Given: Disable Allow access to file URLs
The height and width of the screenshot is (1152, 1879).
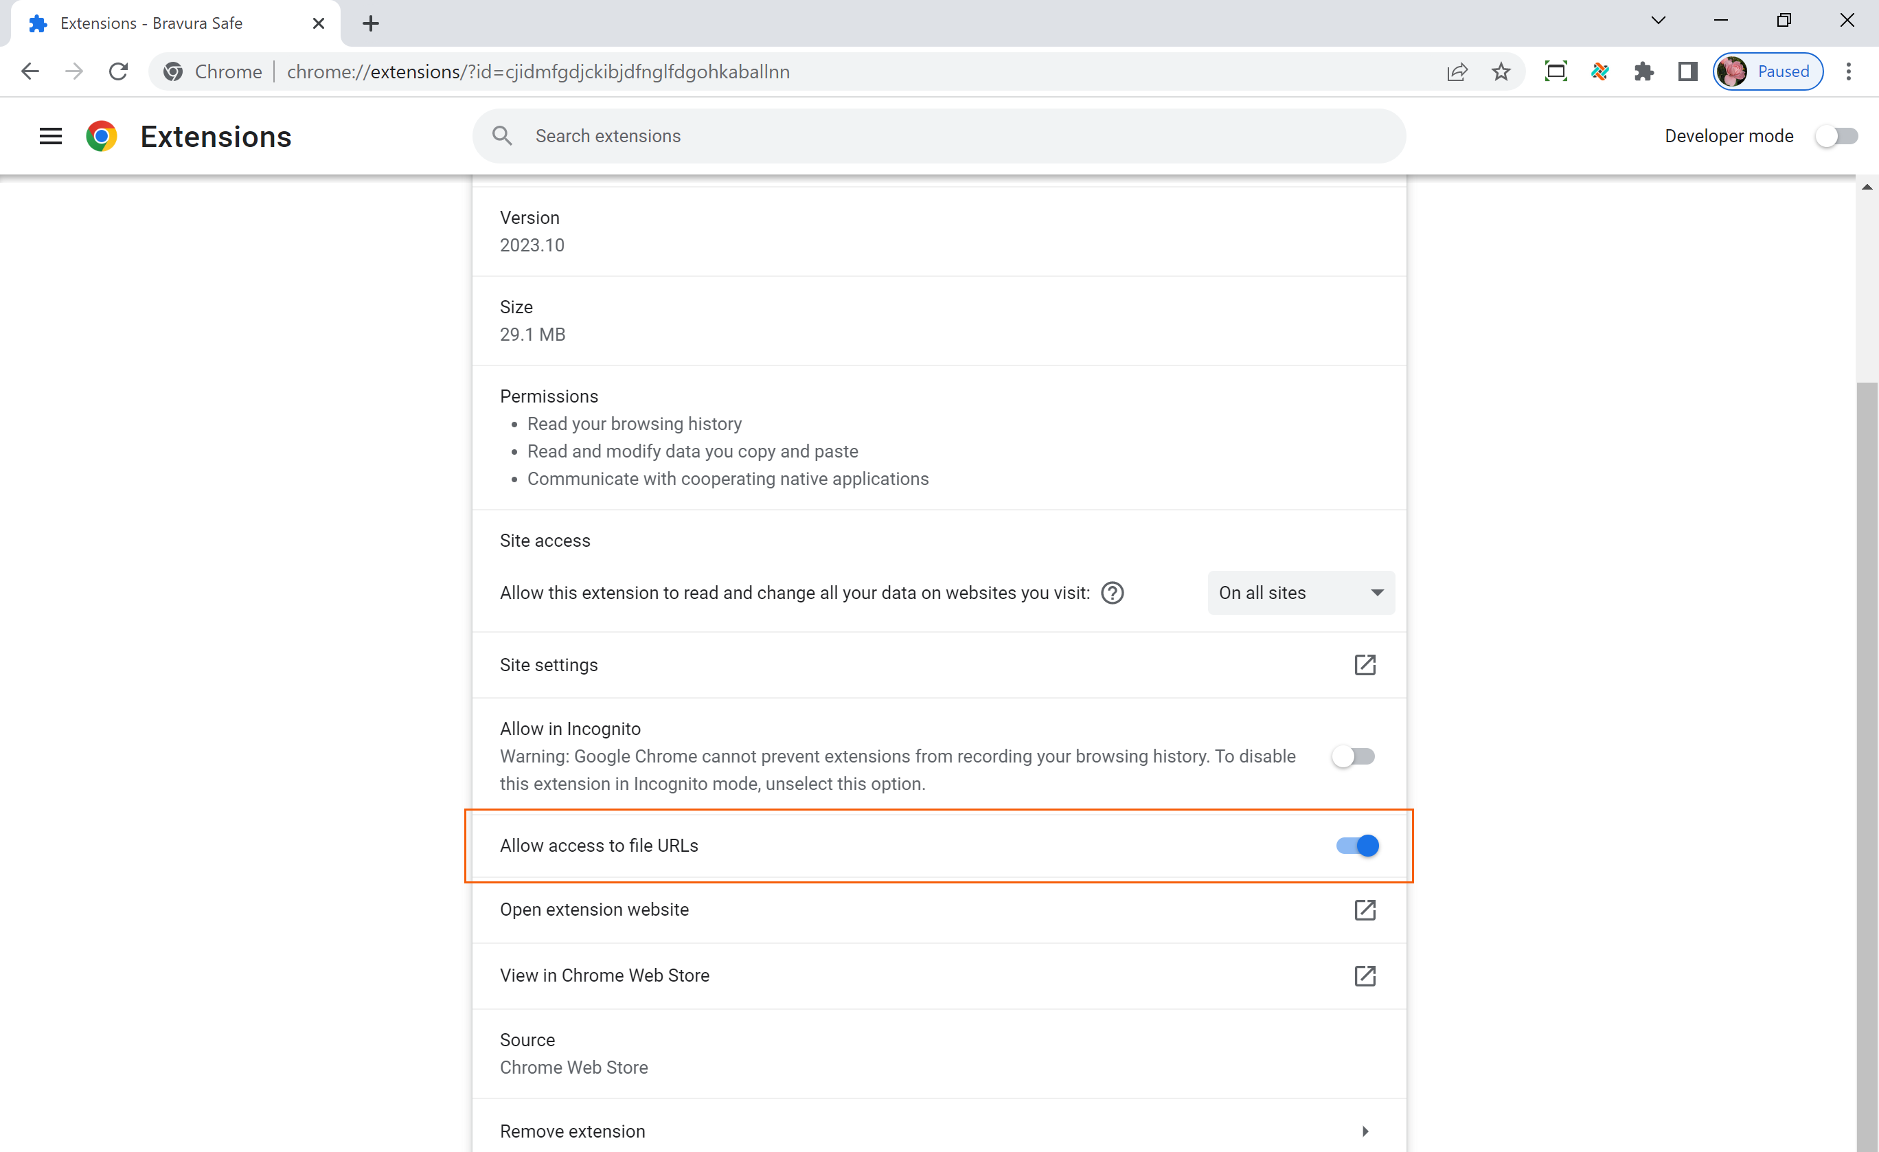Looking at the screenshot, I should coord(1356,846).
